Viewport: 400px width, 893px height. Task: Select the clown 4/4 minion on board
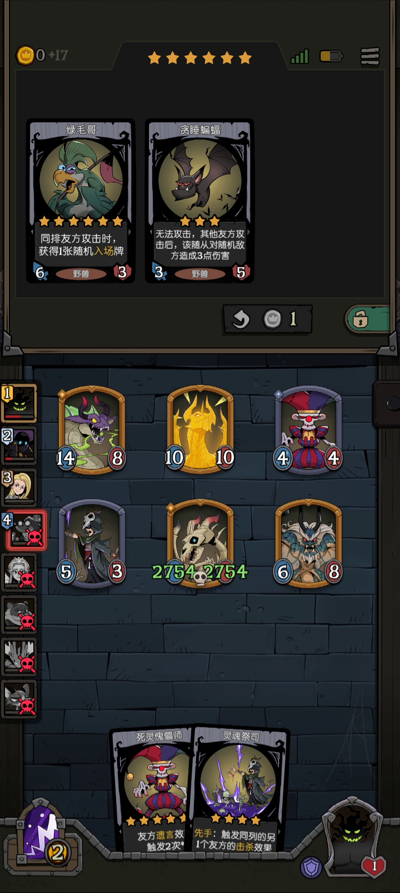[308, 429]
